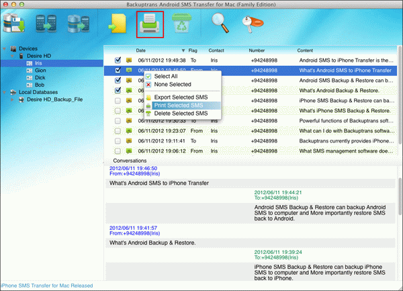Expand the Desire HD_Backup_File node
This screenshot has width=403, height=291.
12,99
